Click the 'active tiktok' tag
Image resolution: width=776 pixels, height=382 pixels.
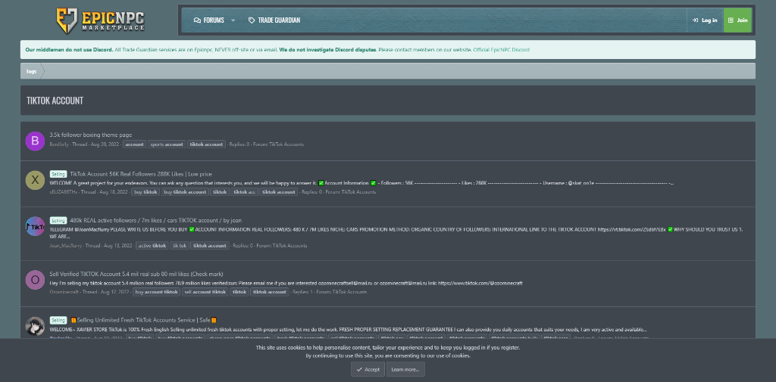click(152, 246)
